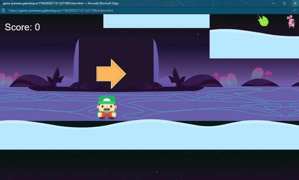
Task: Click the wavy ice ground platform
Action: (x=149, y=135)
